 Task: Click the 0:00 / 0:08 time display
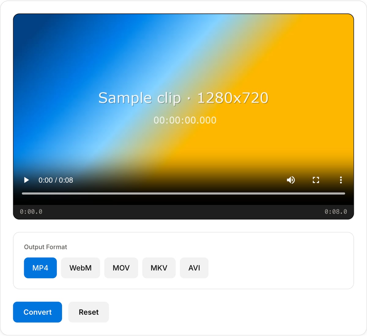[x=56, y=180]
